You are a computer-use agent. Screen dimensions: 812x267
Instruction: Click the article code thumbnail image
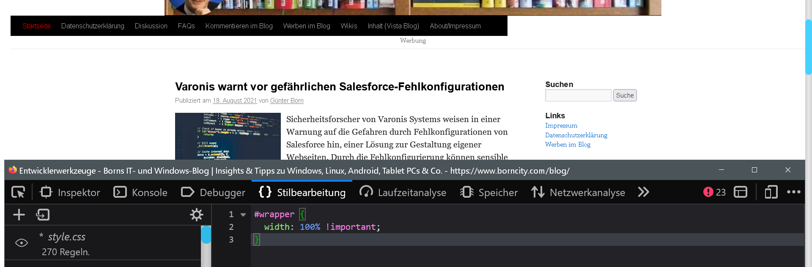click(x=228, y=136)
